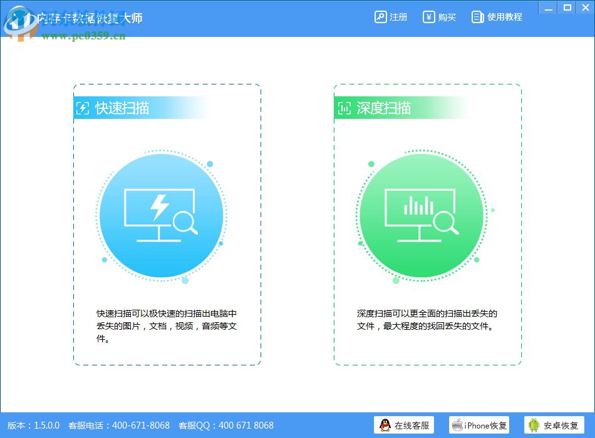Click the green deep scan monitor graphic
Image resolution: width=595 pixels, height=438 pixels.
[x=420, y=215]
